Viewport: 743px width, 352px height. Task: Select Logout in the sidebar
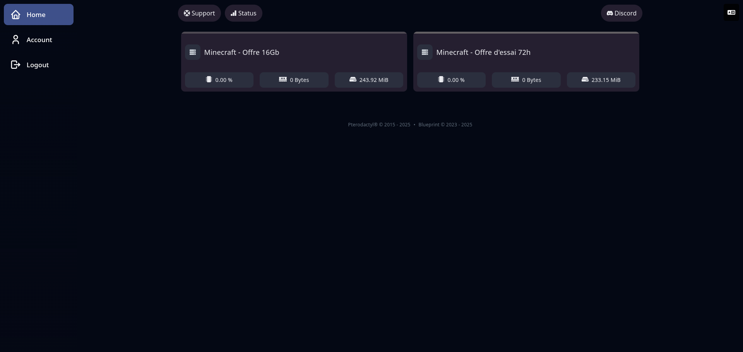pos(39,65)
